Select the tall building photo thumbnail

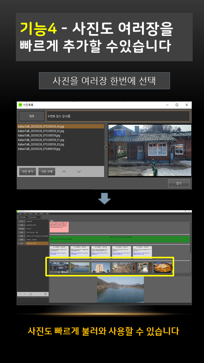point(100,267)
